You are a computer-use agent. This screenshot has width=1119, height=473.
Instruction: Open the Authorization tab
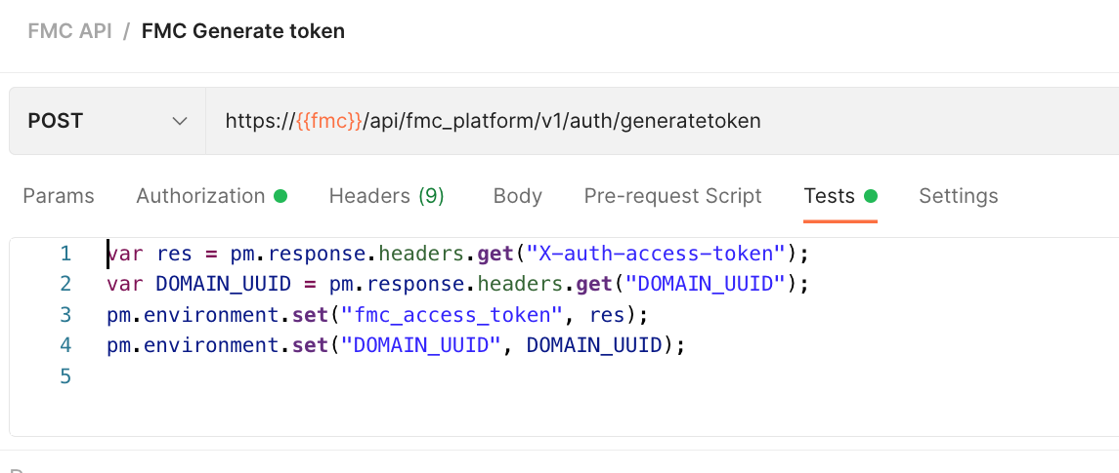tap(200, 196)
